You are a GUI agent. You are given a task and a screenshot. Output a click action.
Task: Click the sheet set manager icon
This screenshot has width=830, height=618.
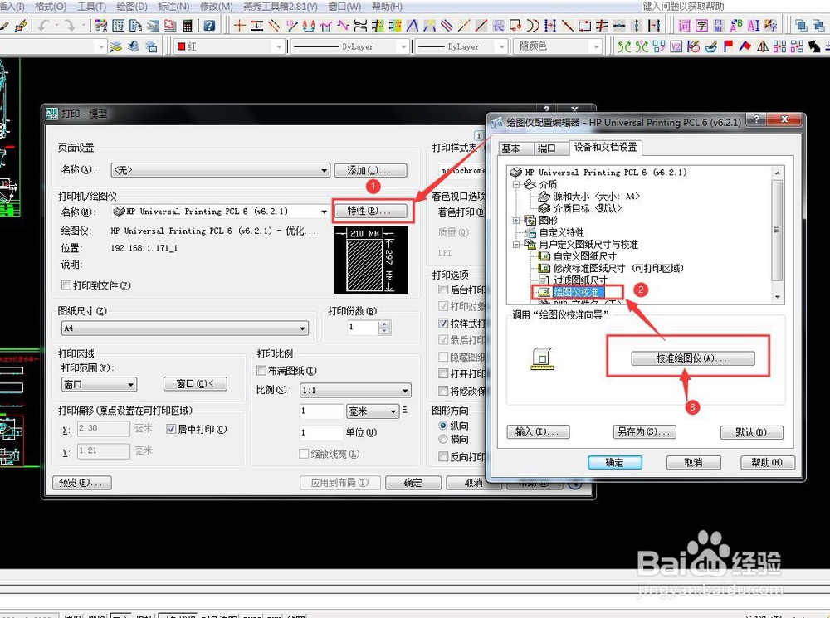[x=153, y=26]
